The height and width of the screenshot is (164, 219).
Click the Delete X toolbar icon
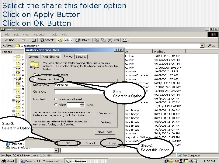(110, 40)
